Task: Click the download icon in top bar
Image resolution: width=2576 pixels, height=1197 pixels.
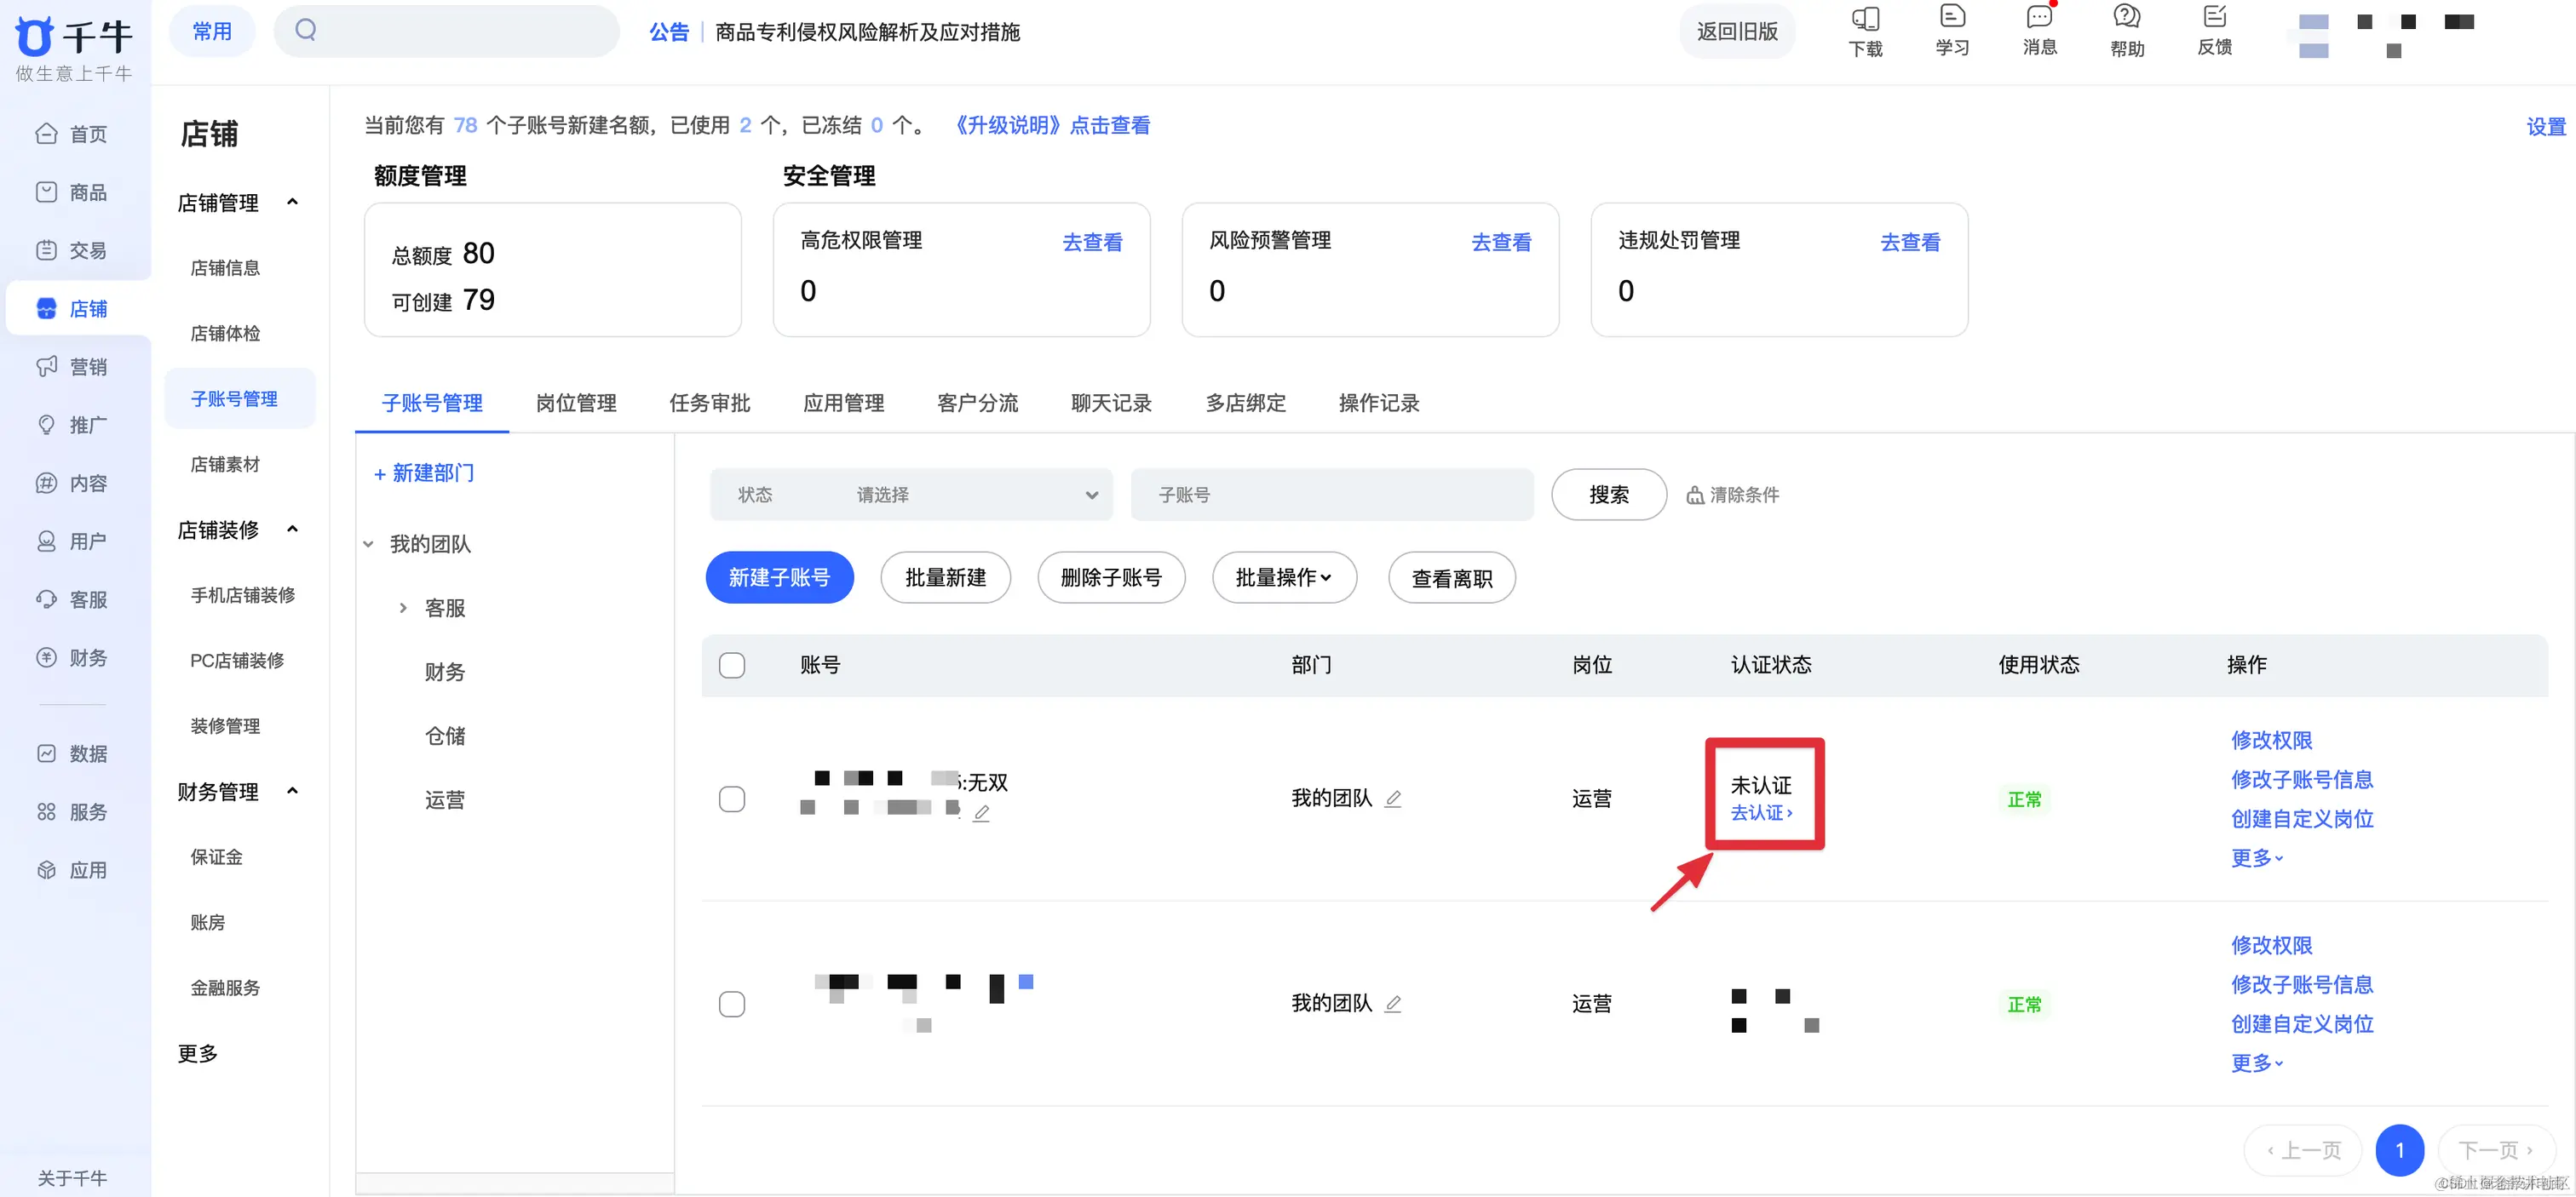Action: point(1865,20)
